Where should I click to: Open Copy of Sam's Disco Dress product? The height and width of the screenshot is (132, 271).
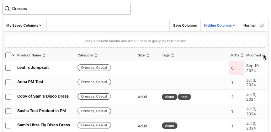[43, 96]
